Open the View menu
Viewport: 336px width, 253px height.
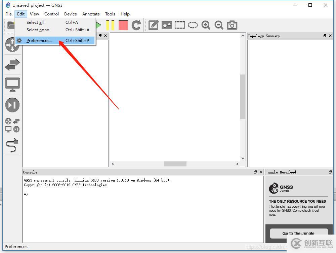(x=34, y=14)
